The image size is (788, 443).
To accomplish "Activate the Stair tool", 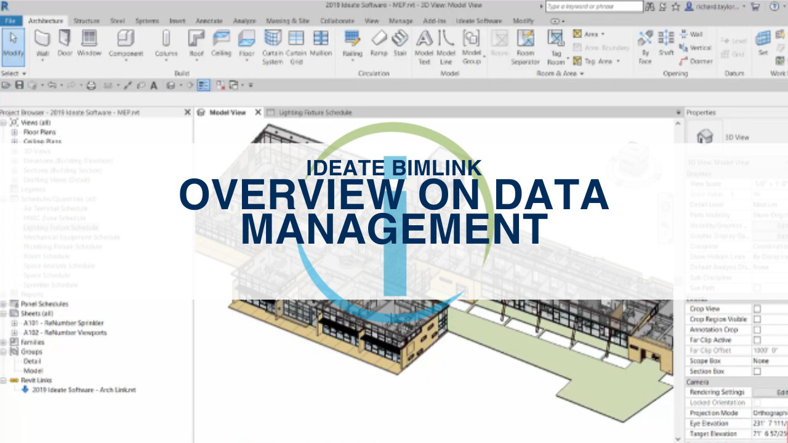I will coord(401,46).
